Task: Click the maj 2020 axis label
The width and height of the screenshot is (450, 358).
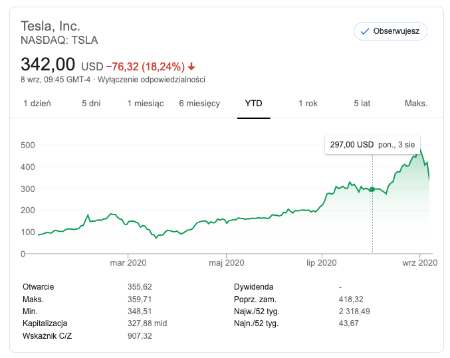Action: [227, 263]
